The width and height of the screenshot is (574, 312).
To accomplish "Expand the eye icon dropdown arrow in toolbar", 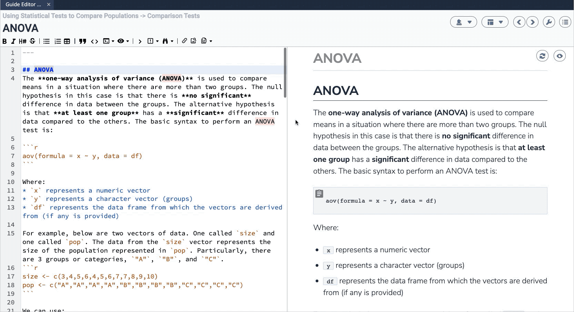I will [128, 41].
